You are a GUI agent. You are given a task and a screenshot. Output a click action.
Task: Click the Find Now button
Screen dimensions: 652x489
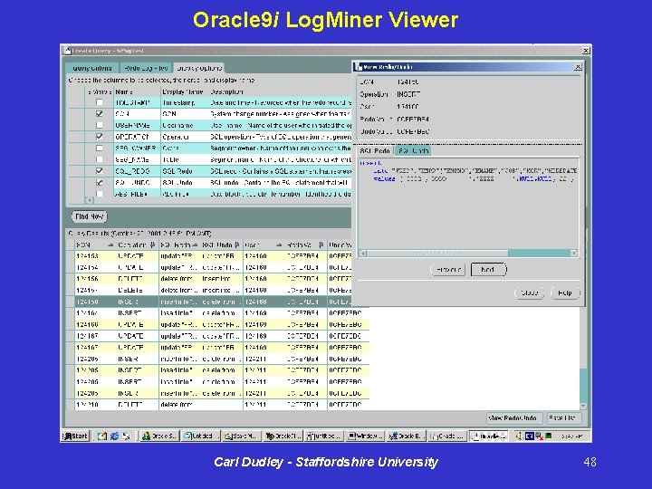tap(90, 216)
